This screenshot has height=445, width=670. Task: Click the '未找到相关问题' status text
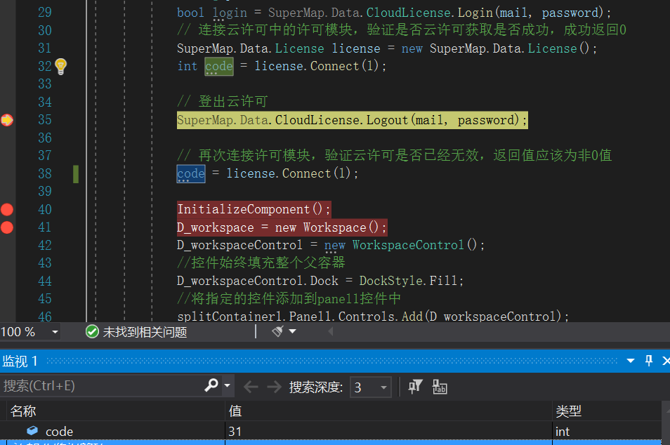coord(145,332)
